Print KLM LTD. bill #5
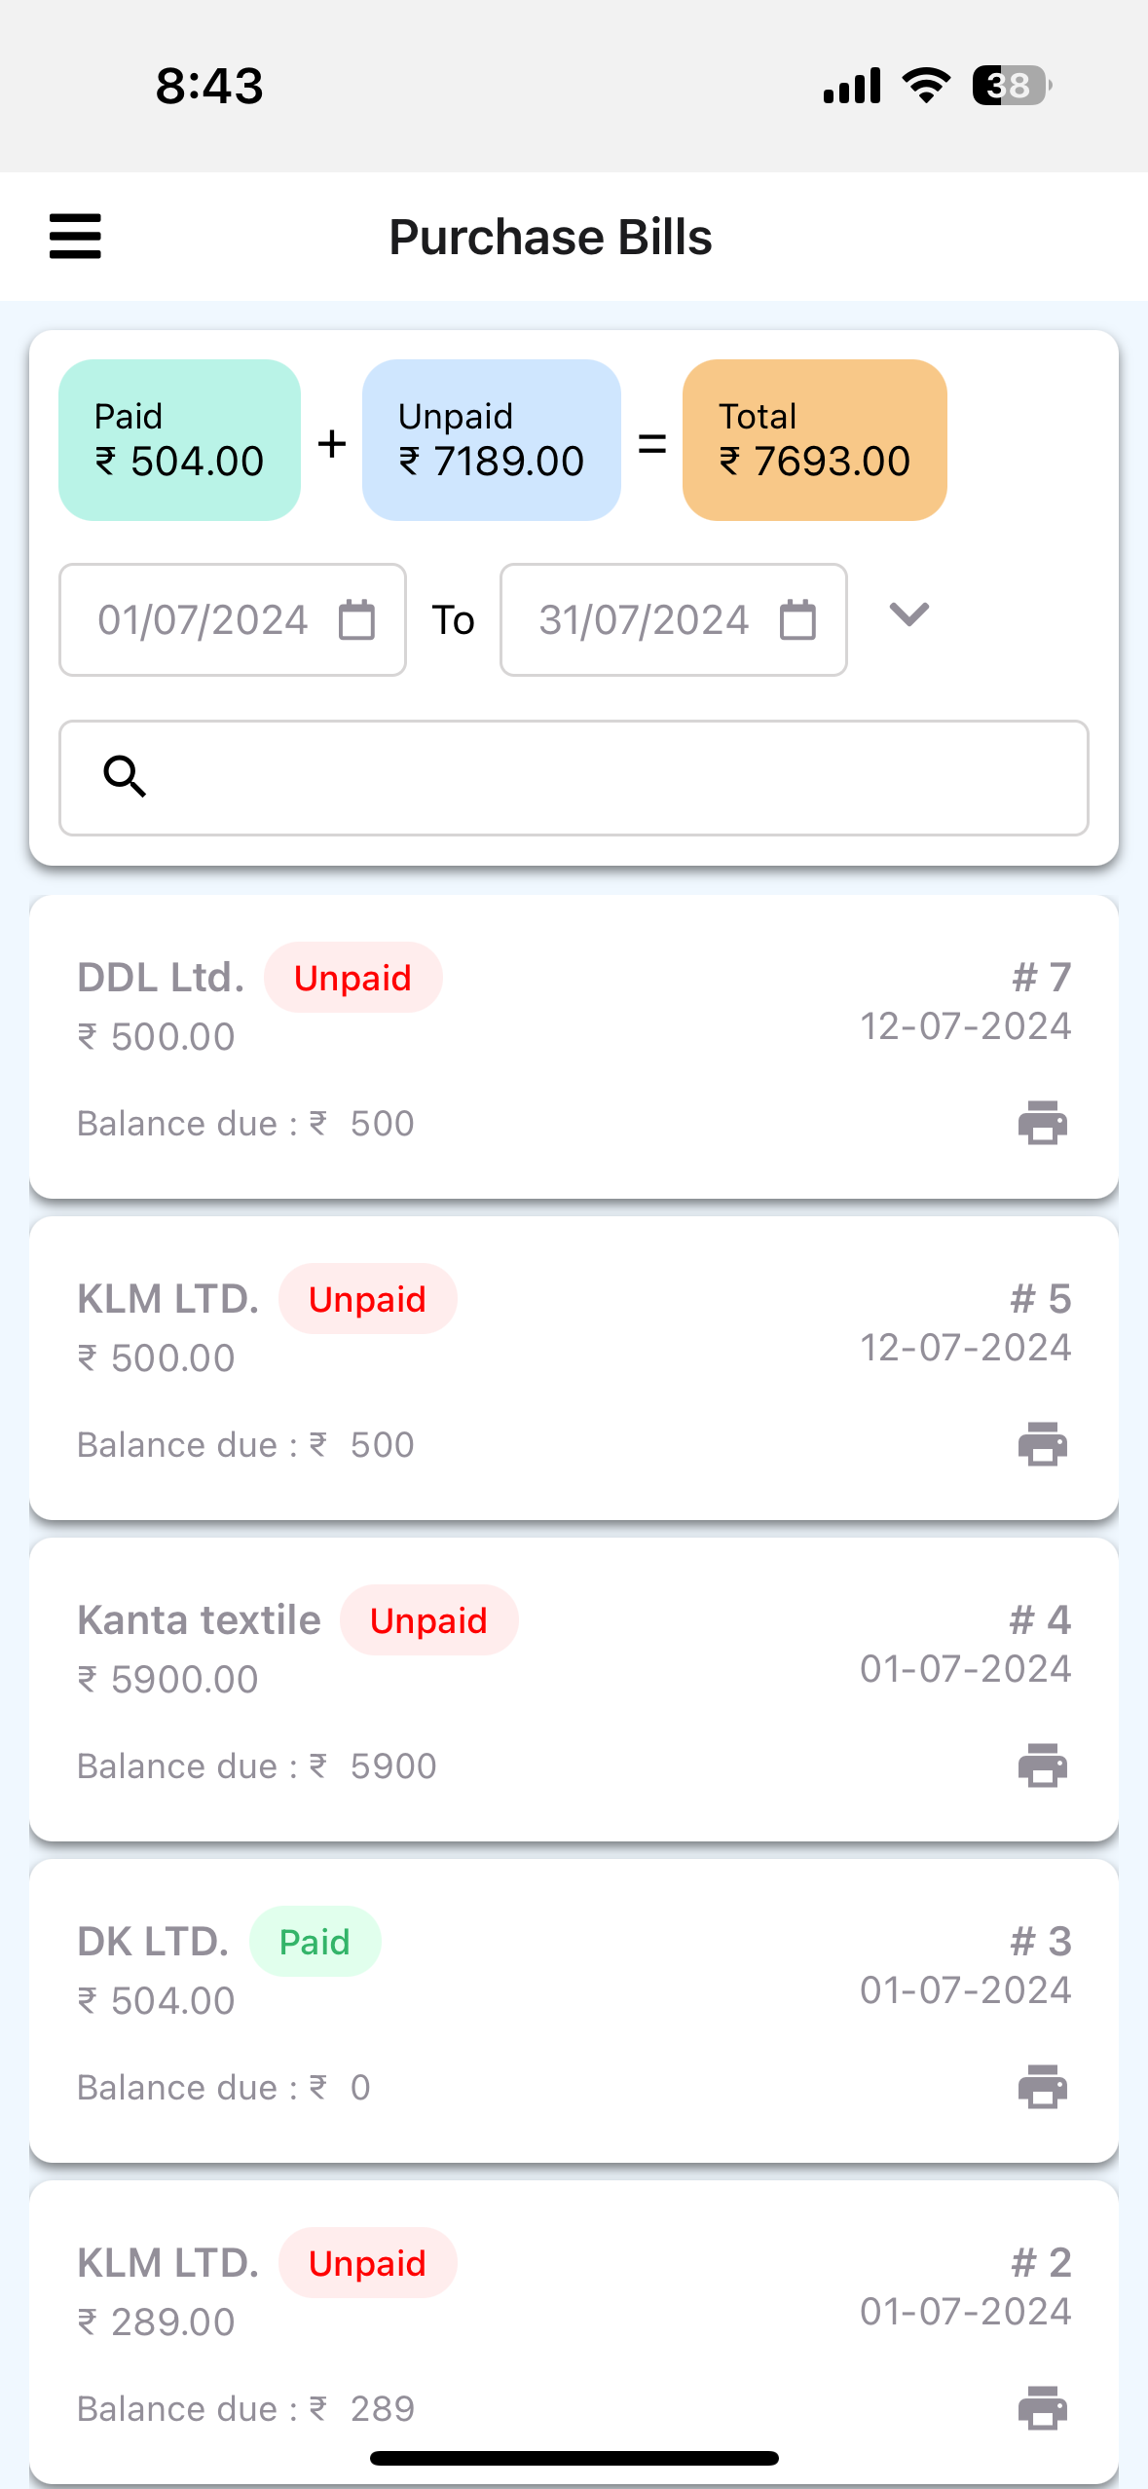Image resolution: width=1148 pixels, height=2489 pixels. (1042, 1444)
